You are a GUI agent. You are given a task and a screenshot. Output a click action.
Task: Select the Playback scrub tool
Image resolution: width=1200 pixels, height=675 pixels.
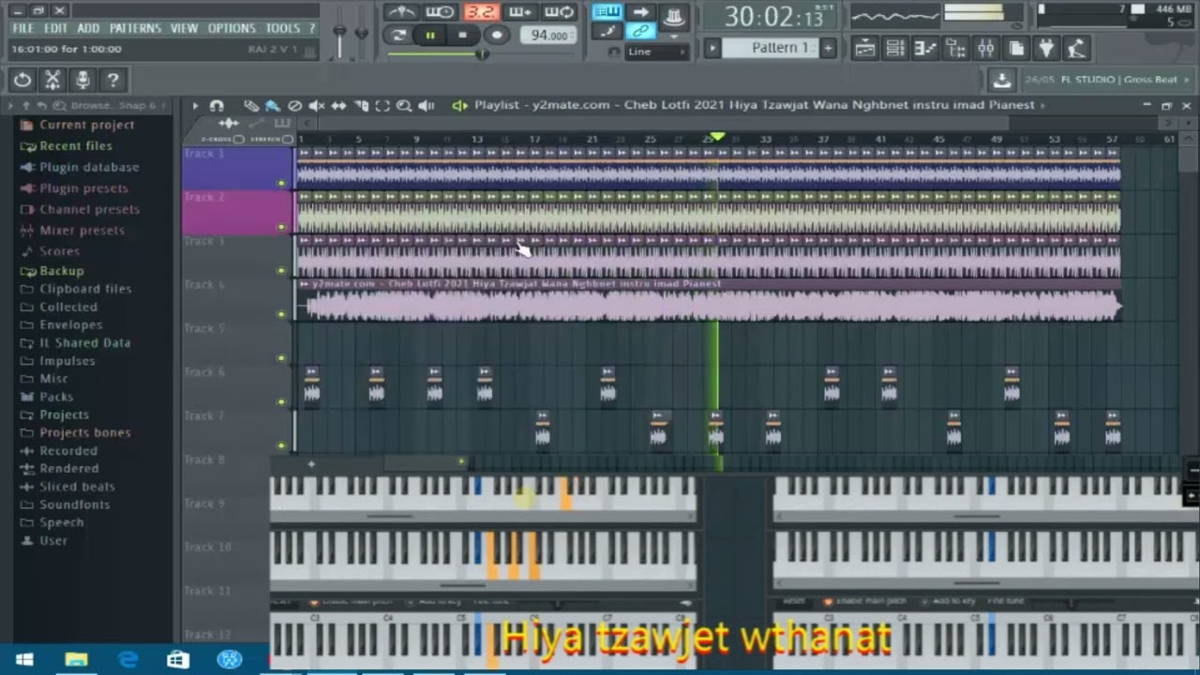click(x=427, y=106)
